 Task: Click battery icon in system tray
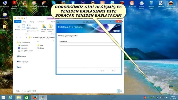click(161, 97)
